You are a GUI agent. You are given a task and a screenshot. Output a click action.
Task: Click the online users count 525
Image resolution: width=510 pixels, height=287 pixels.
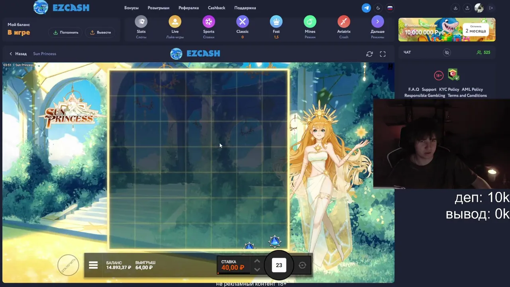(484, 52)
